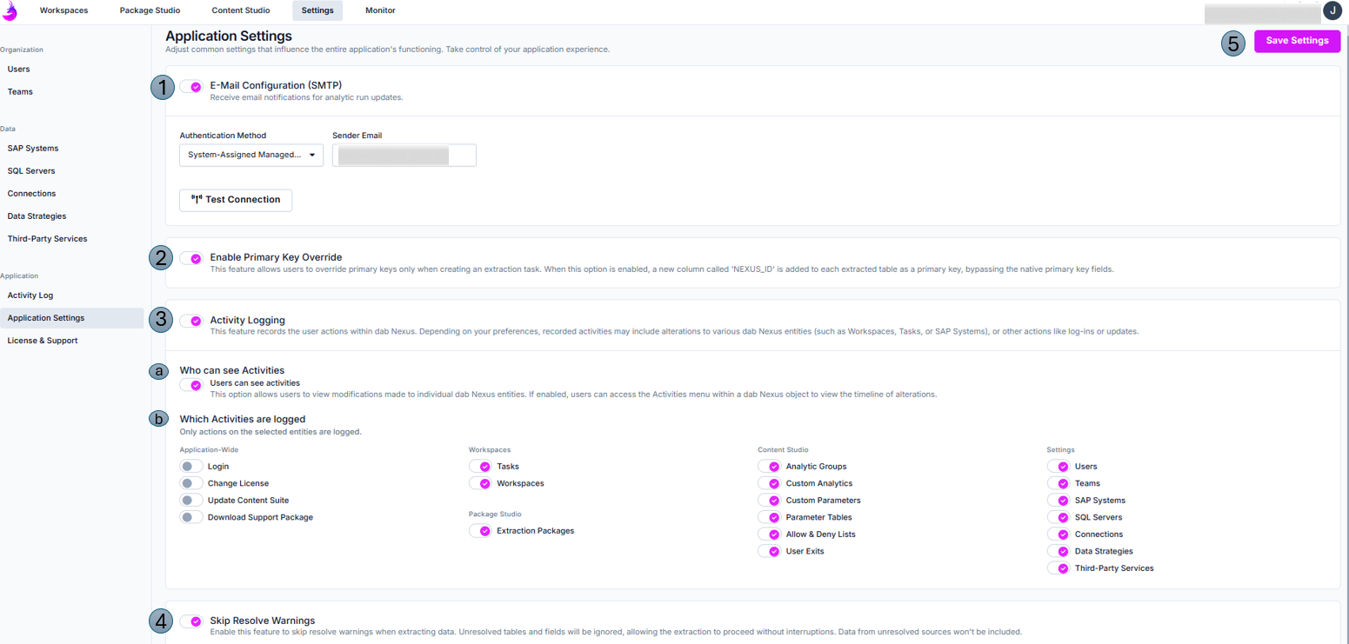Click the Test Connection button
This screenshot has height=644, width=1349.
[236, 200]
